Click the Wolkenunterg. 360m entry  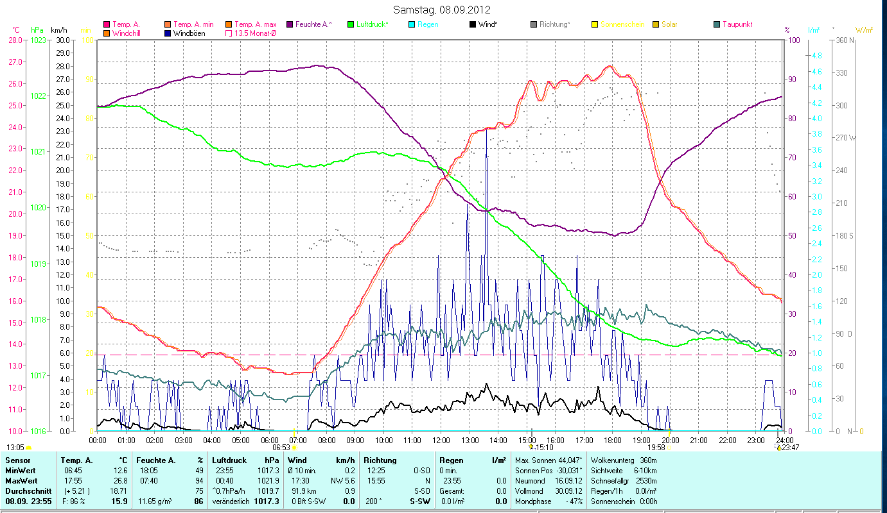tap(624, 460)
